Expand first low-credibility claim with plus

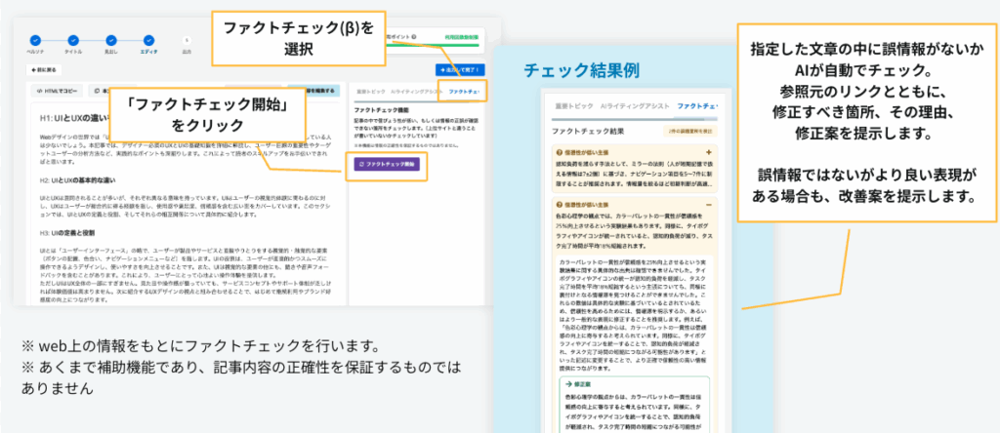tap(709, 153)
